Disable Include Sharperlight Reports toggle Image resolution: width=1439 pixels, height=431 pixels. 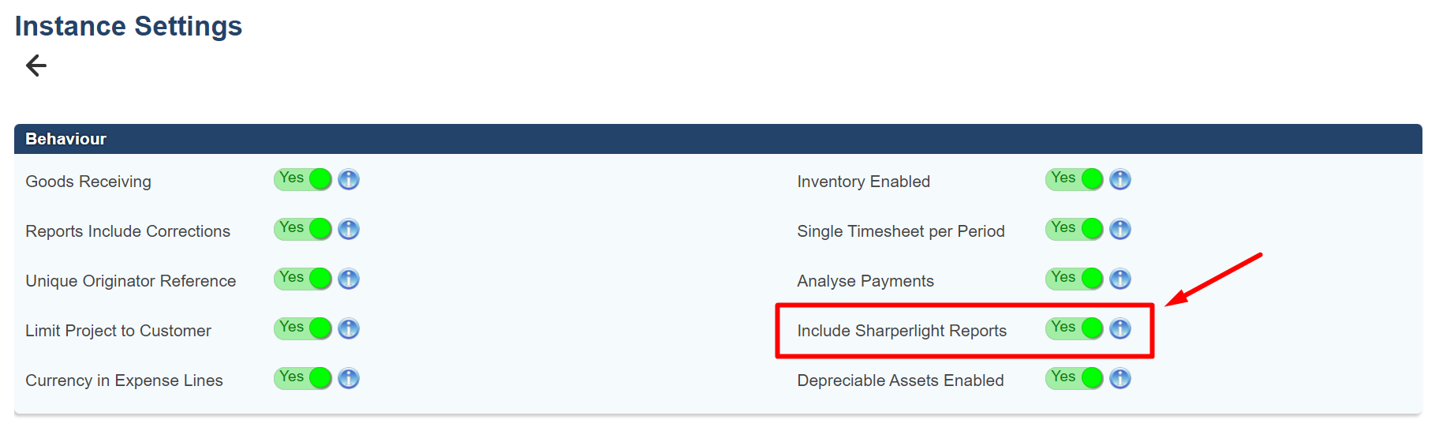[x=1075, y=329]
